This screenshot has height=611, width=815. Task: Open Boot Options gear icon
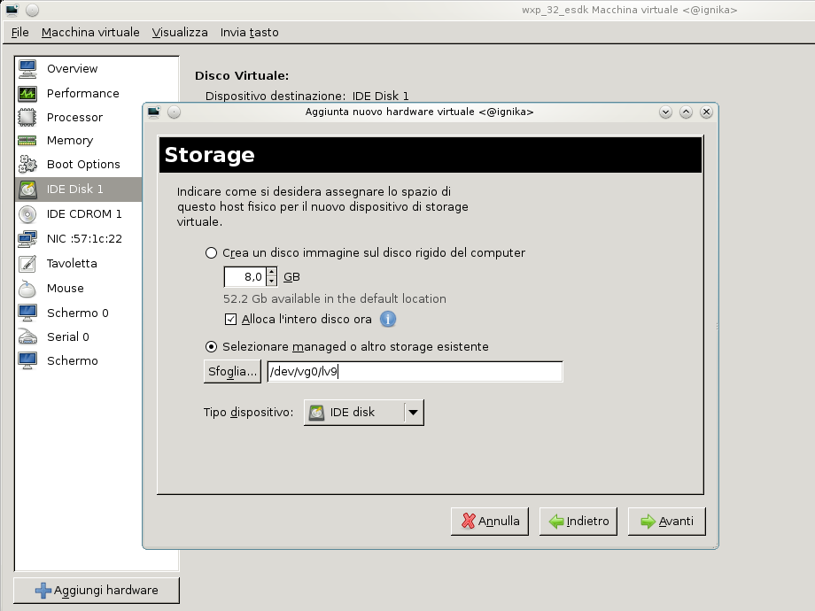pos(27,165)
